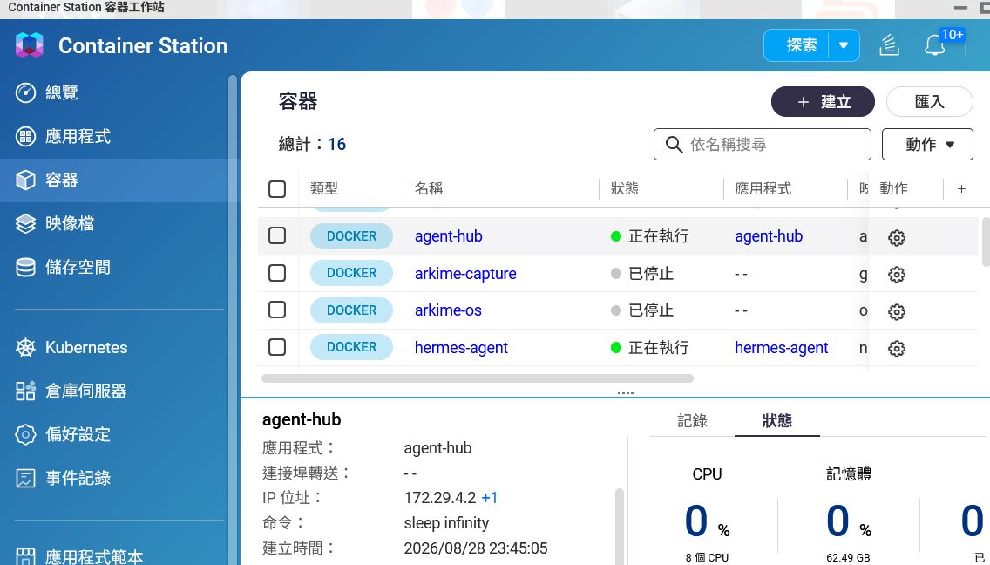The width and height of the screenshot is (990, 565).
Task: Click the horizontal table scrollbar
Action: (478, 378)
